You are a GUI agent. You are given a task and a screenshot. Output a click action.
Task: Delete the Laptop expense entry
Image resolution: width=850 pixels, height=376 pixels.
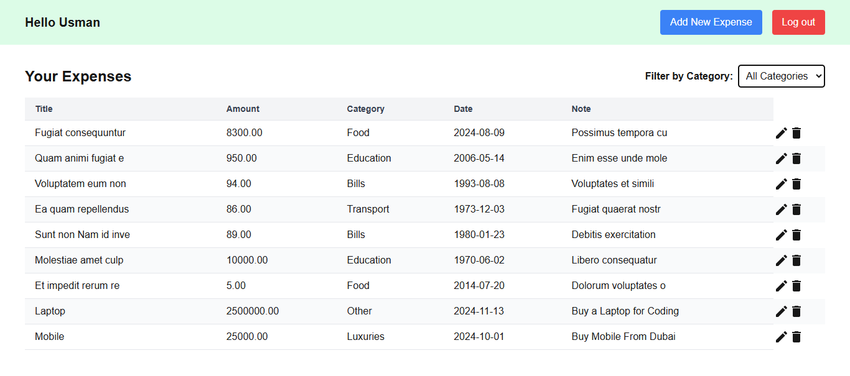click(x=796, y=311)
